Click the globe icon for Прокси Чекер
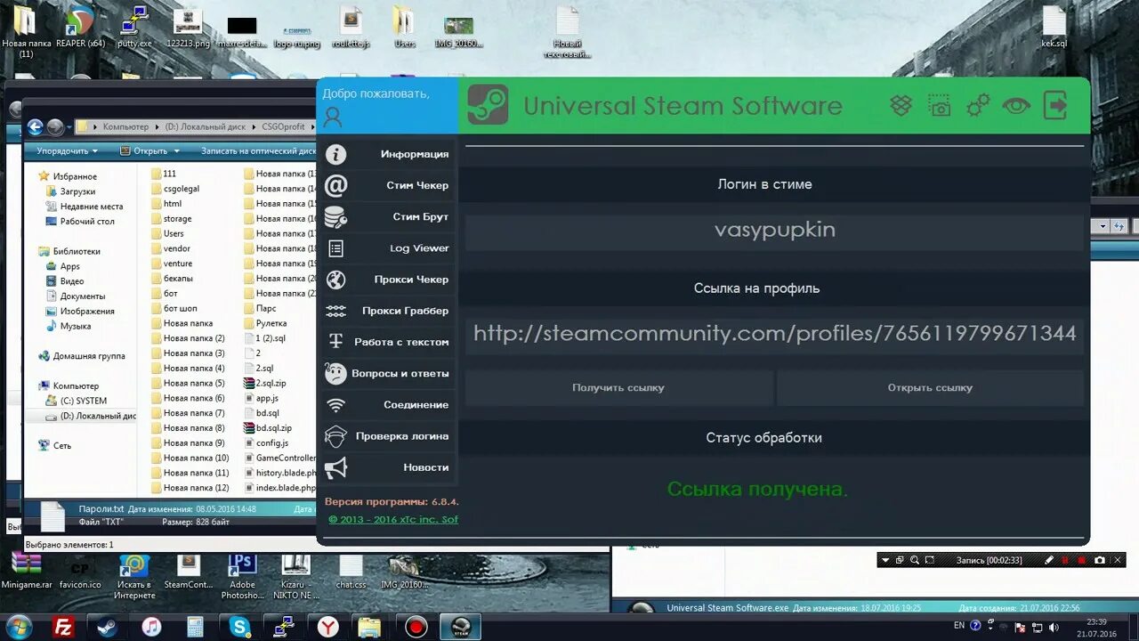Image resolution: width=1139 pixels, height=641 pixels. [x=335, y=280]
